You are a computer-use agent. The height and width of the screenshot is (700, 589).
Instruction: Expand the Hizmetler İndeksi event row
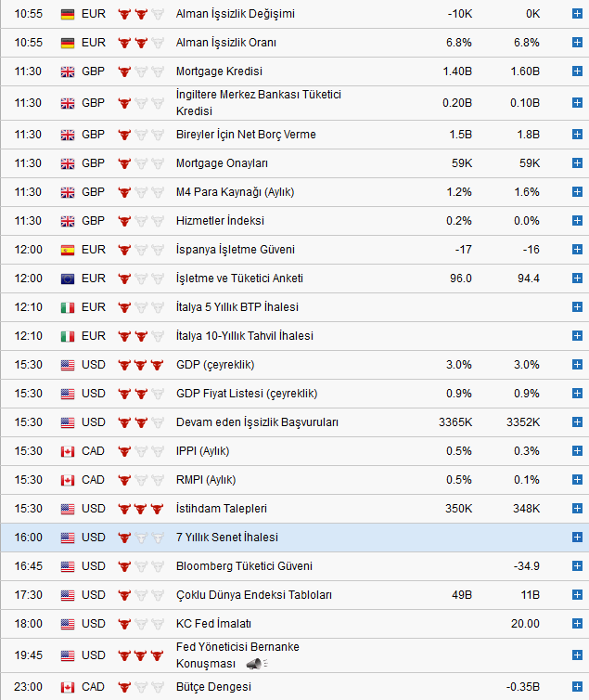point(577,221)
